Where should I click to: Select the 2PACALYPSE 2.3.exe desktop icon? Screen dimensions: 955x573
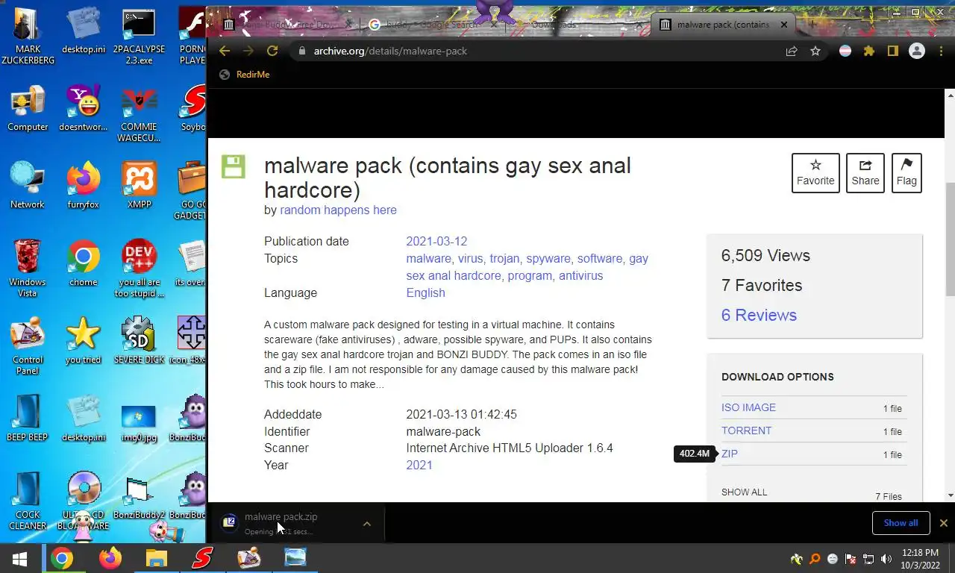click(139, 37)
